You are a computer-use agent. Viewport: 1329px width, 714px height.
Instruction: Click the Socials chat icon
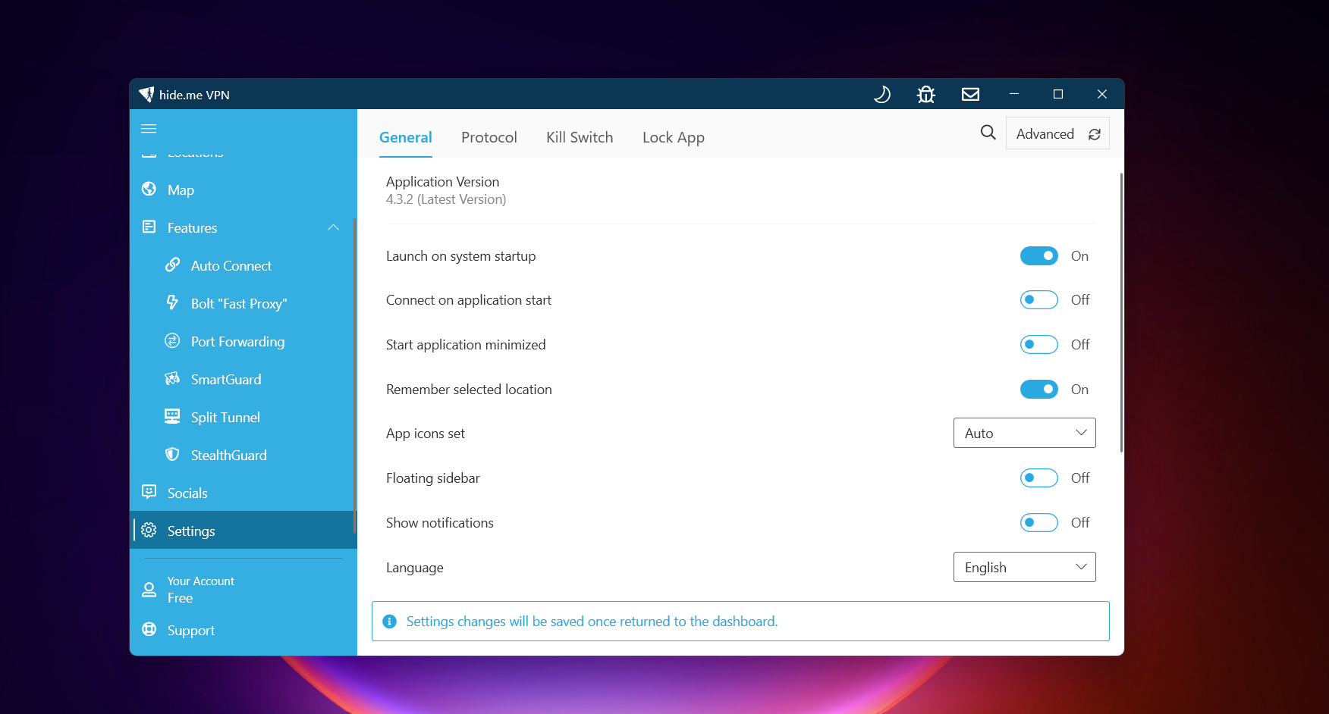(x=149, y=492)
